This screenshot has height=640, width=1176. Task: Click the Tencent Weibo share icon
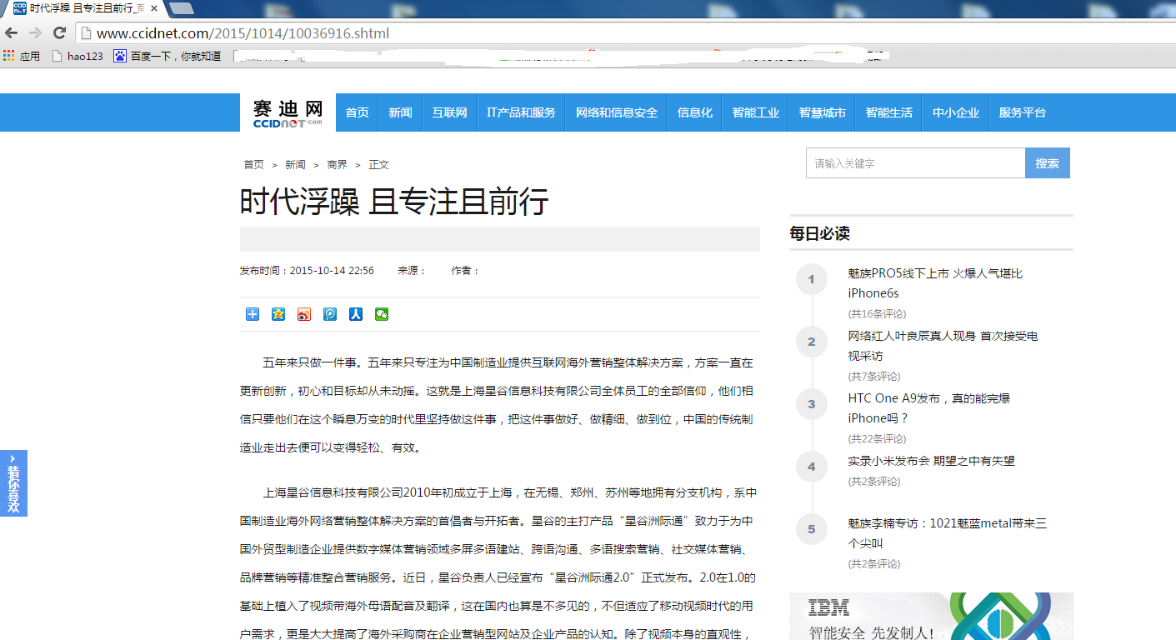pos(330,314)
